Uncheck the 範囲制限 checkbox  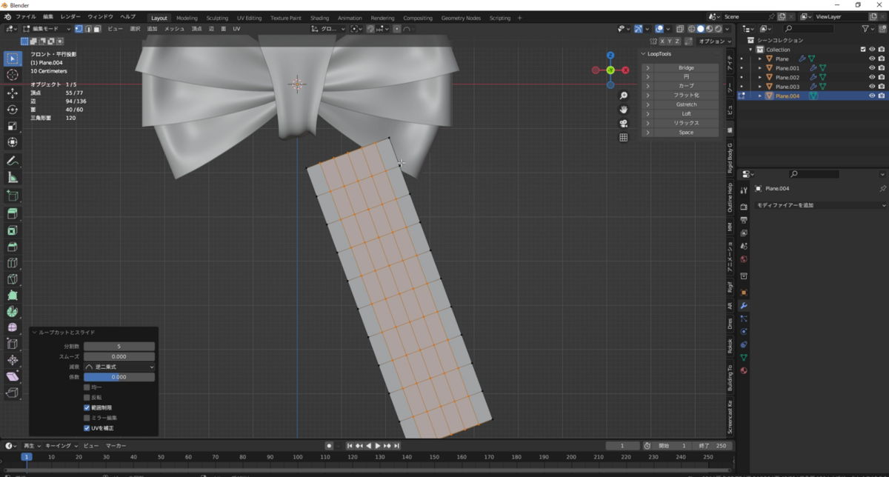point(87,407)
